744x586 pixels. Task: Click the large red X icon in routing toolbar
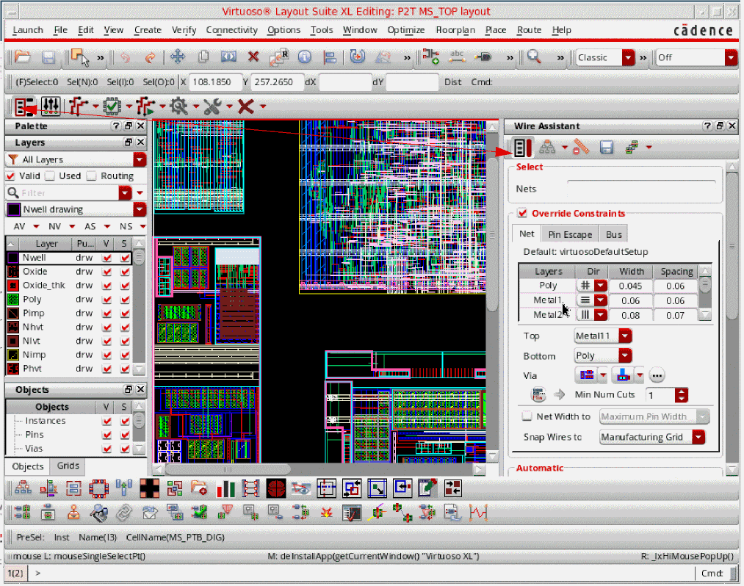(x=246, y=106)
